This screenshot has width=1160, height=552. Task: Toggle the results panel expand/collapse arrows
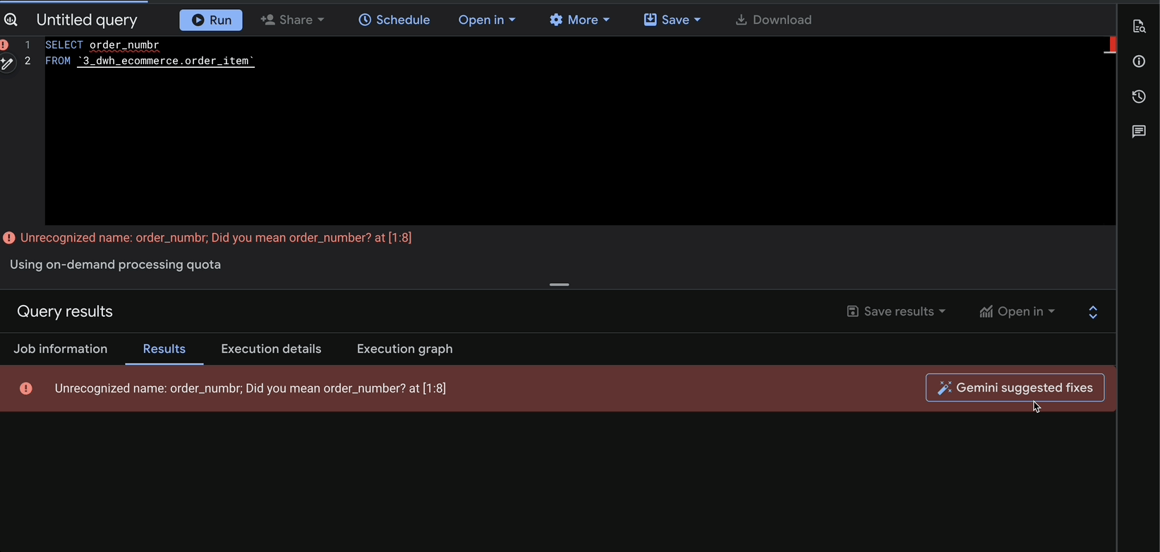(1093, 312)
